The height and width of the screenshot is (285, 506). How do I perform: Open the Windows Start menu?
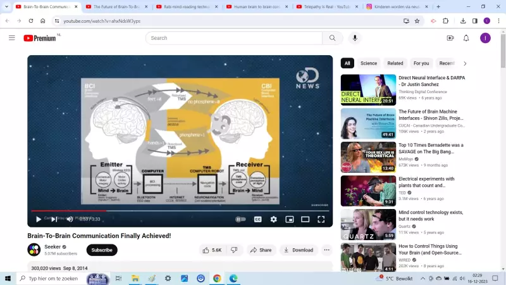point(8,278)
